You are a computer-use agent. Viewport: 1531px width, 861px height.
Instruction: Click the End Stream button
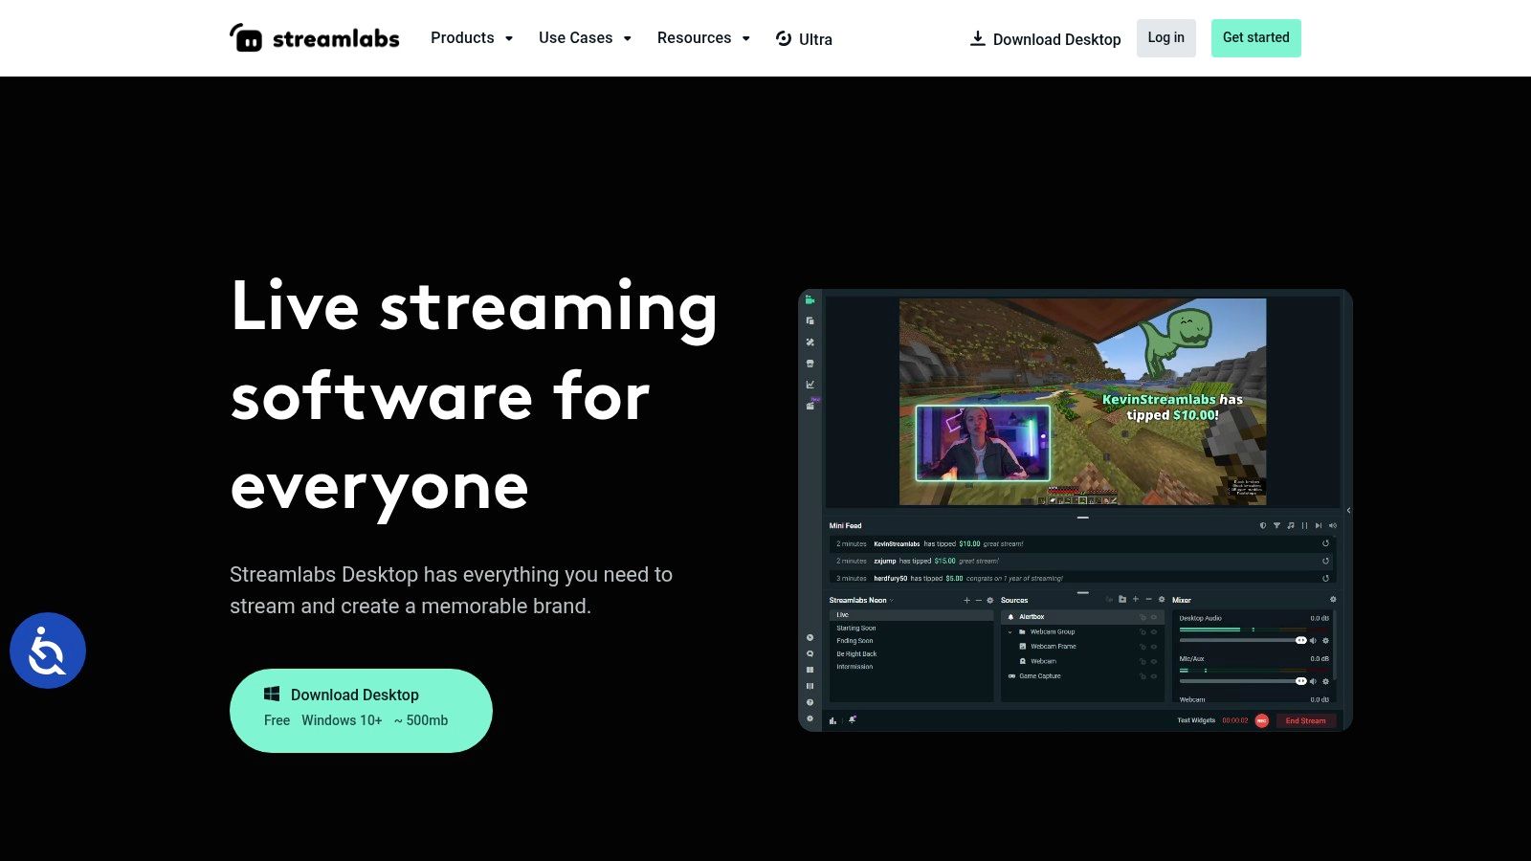pyautogui.click(x=1306, y=720)
